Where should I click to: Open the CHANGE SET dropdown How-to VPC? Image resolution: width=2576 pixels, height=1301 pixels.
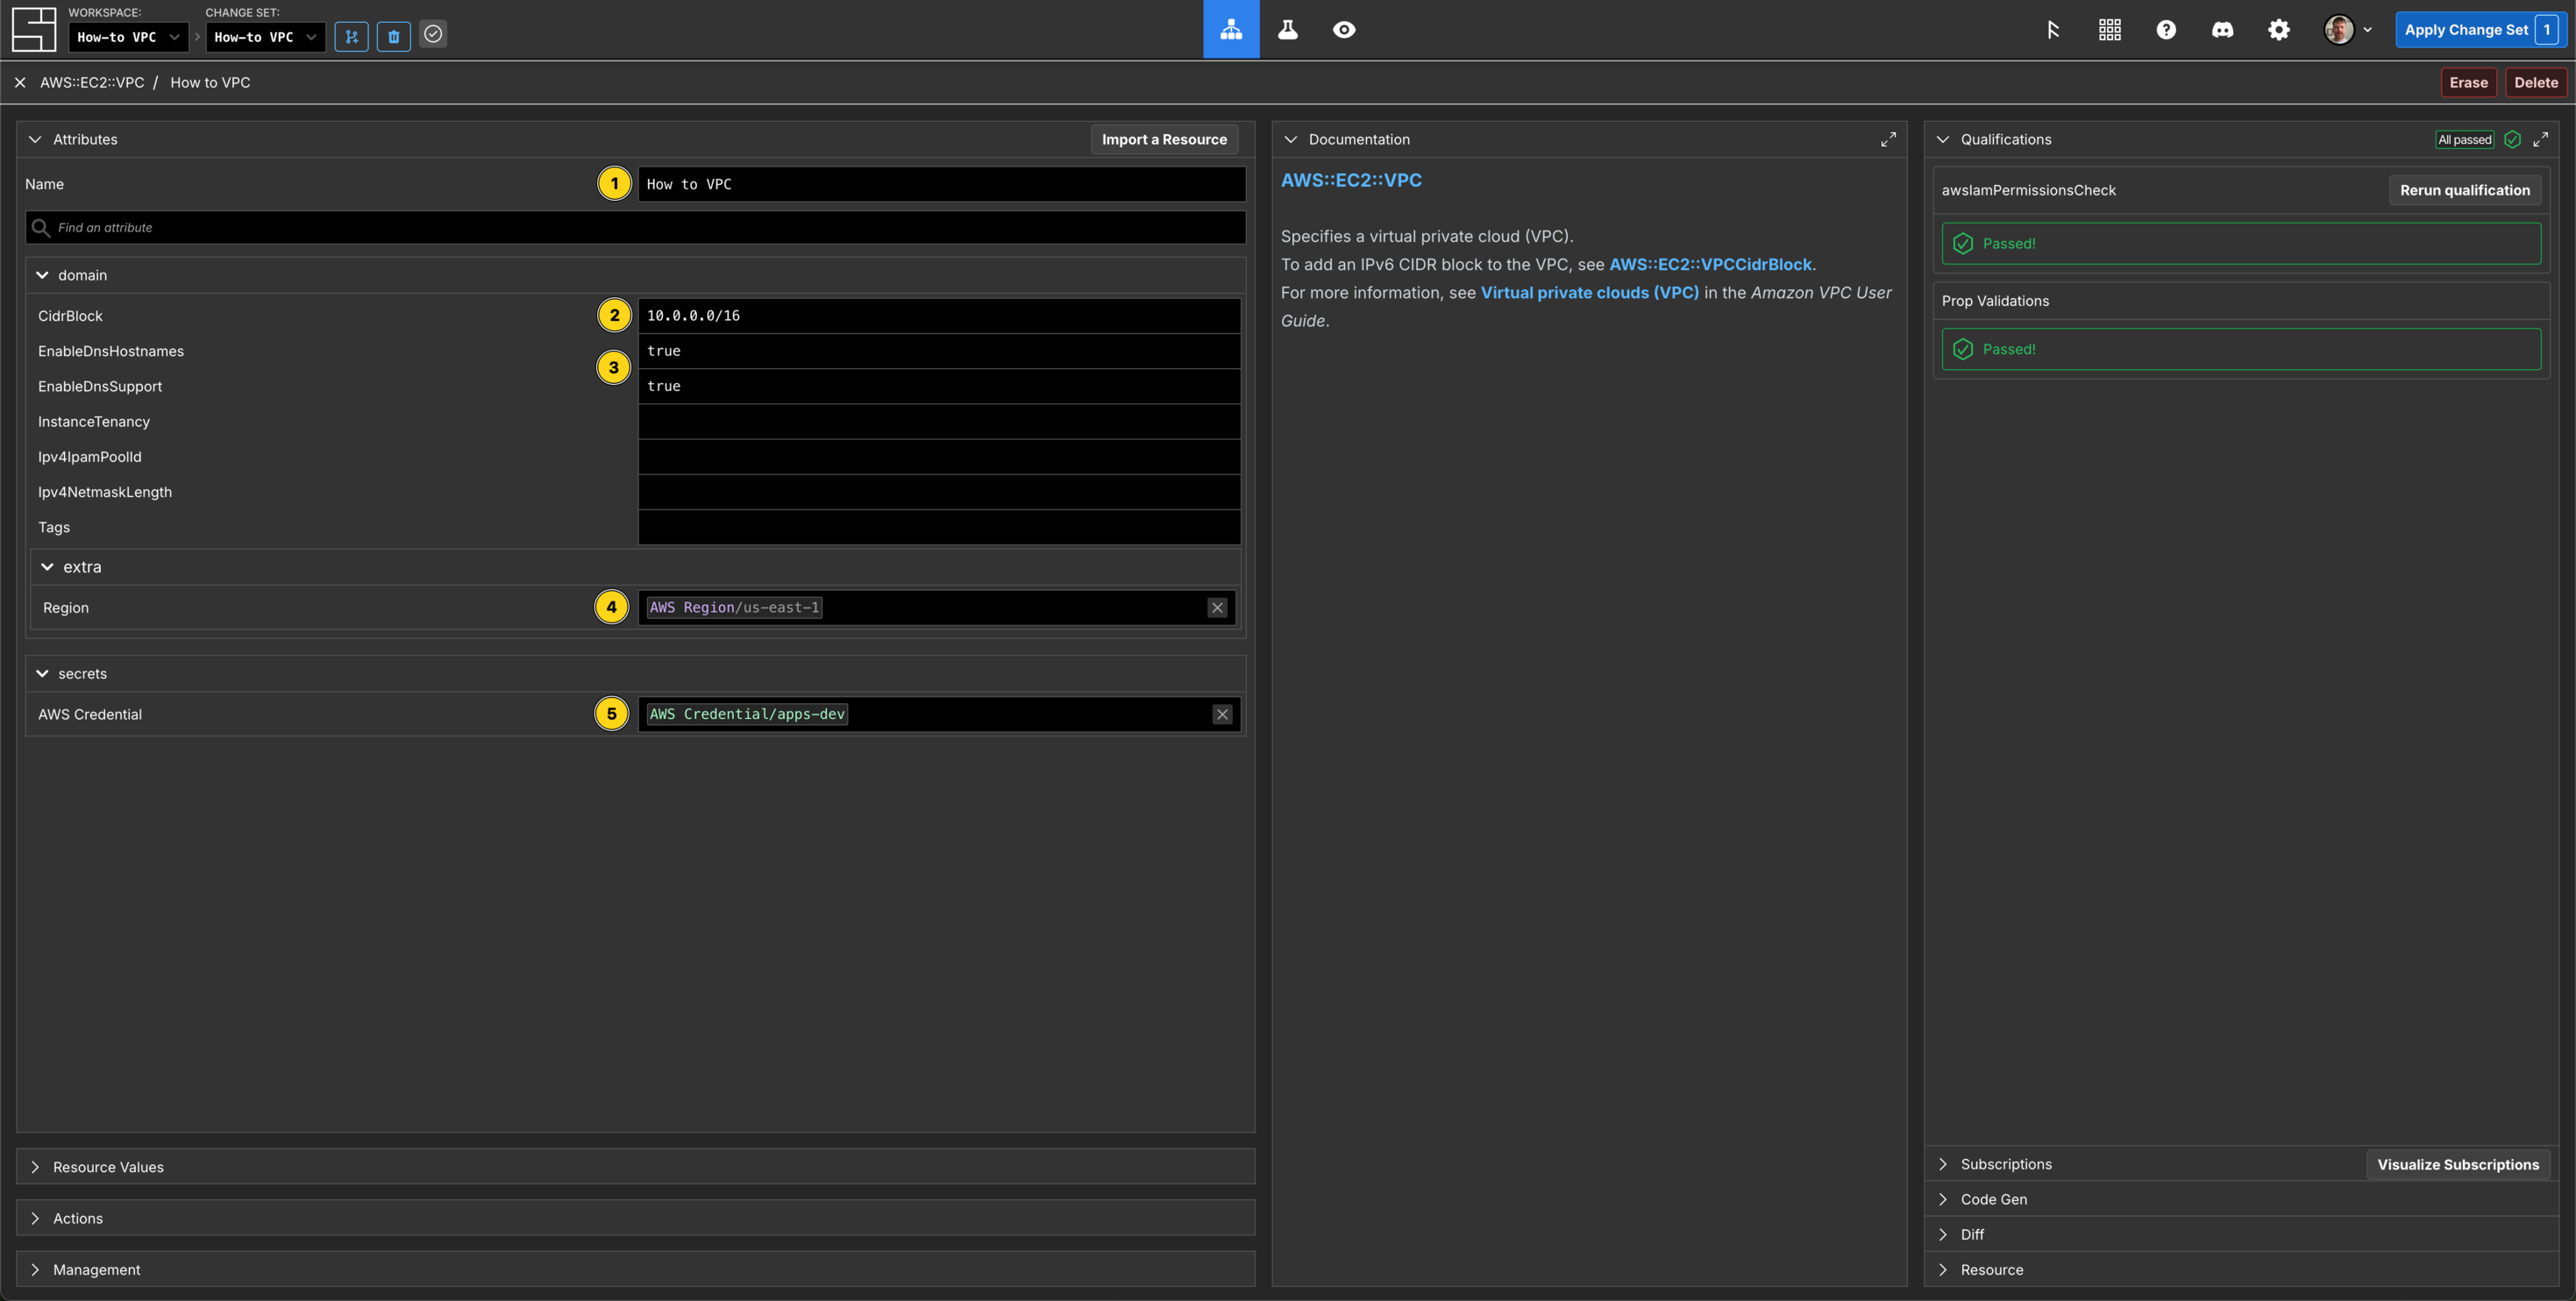click(x=265, y=37)
